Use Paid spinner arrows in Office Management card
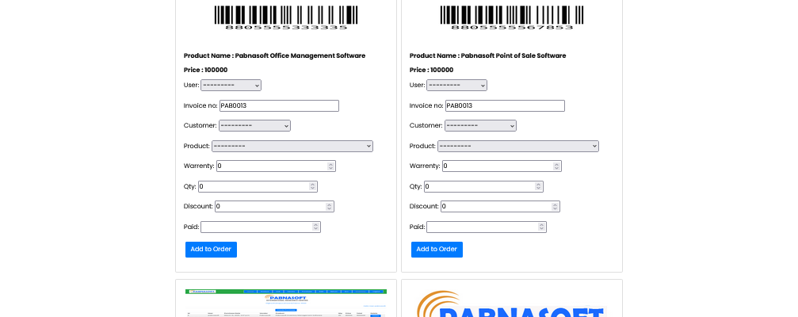798x317 pixels. [x=315, y=227]
